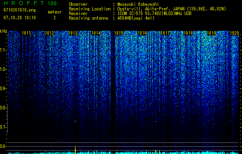Click the 1817 time marker
The image size is (242, 154).
coord(165,33)
